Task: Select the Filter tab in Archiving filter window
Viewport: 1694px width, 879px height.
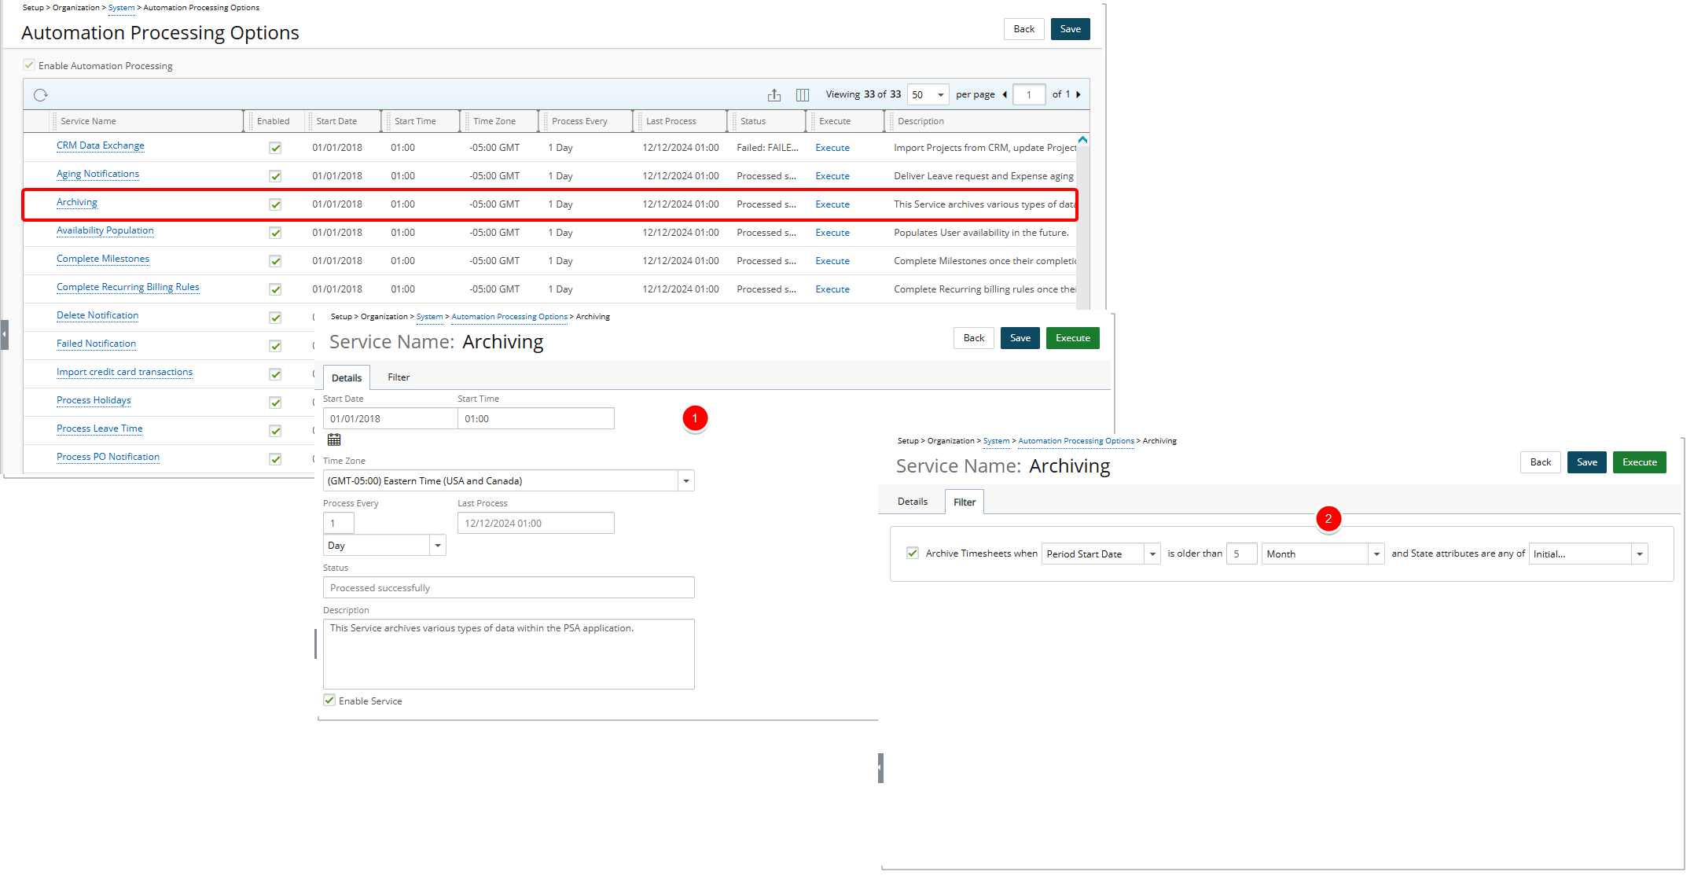Action: [x=965, y=502]
